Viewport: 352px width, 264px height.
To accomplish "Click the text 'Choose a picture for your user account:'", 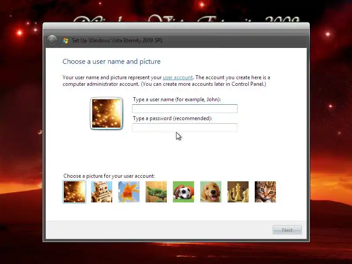I will [109, 176].
